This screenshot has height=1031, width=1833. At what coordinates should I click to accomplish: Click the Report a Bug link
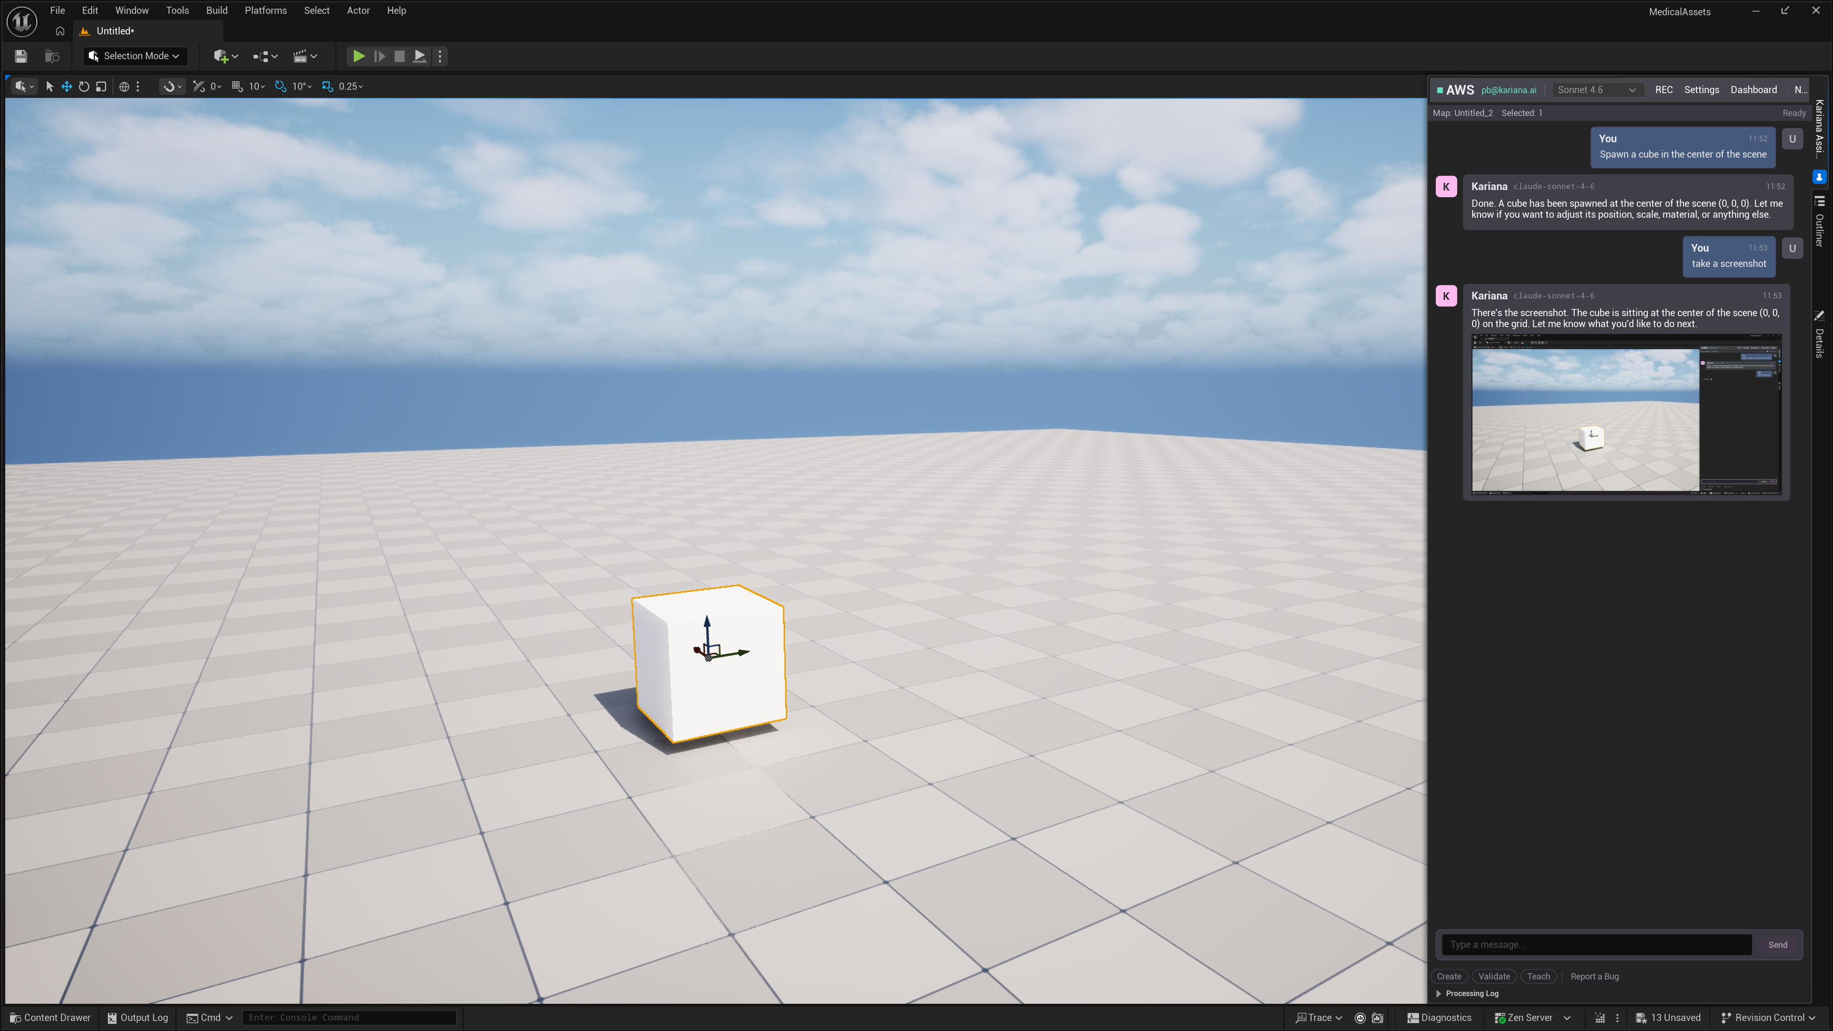click(1594, 976)
